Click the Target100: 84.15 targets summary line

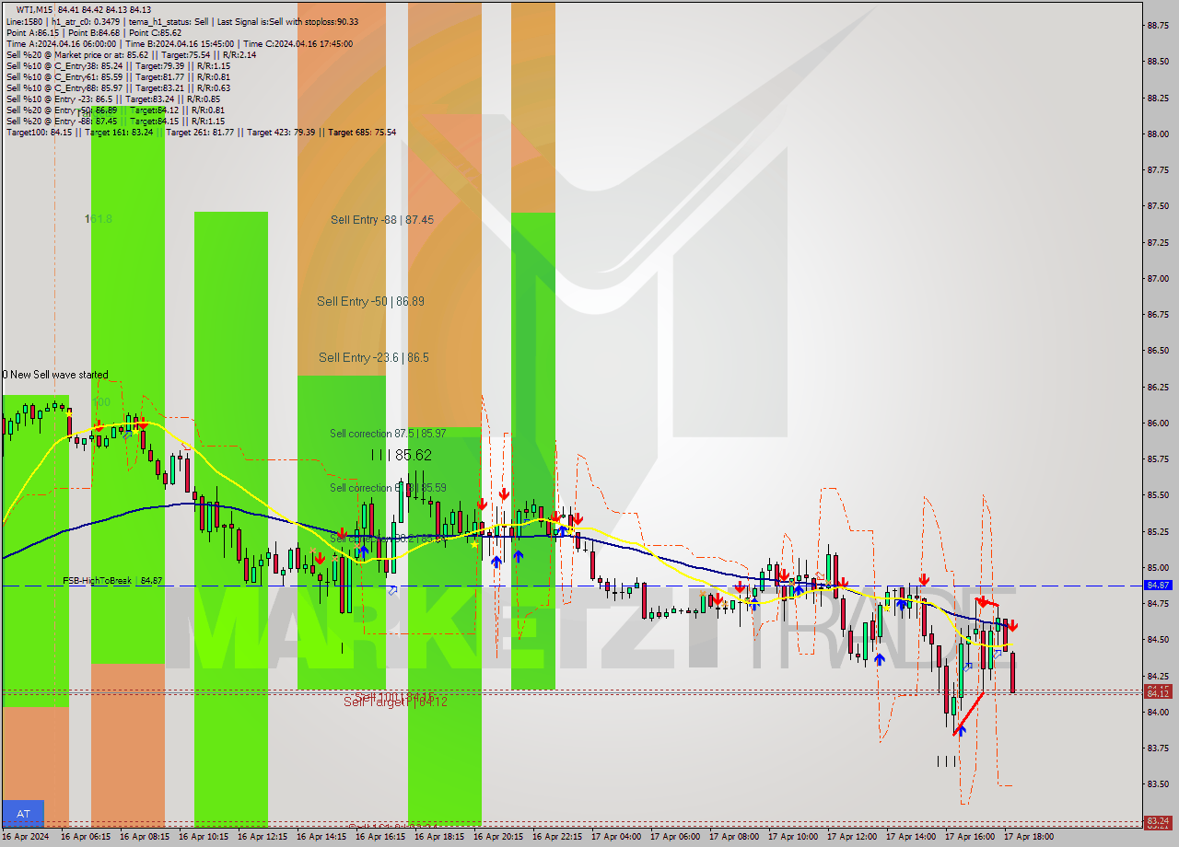(201, 132)
